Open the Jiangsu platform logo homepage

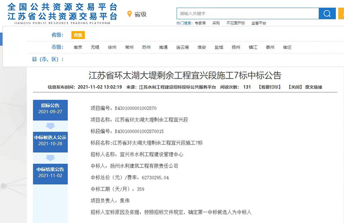63,12
